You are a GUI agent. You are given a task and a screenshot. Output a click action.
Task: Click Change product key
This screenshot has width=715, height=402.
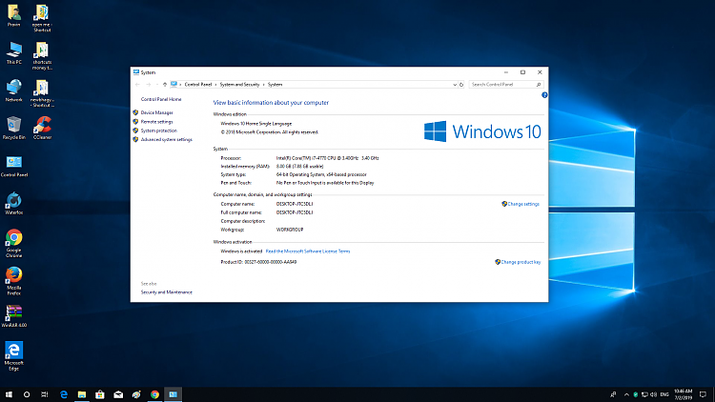coord(521,262)
